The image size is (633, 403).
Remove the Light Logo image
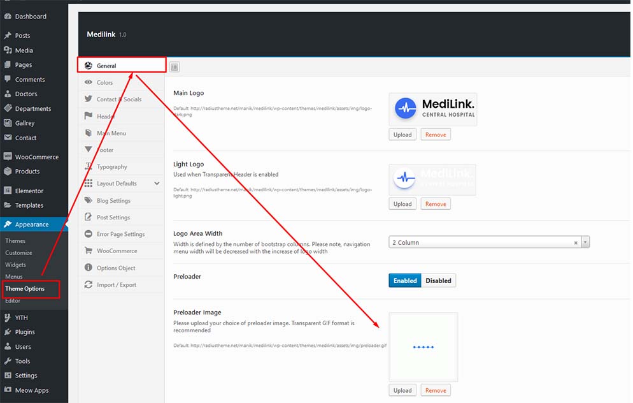436,203
